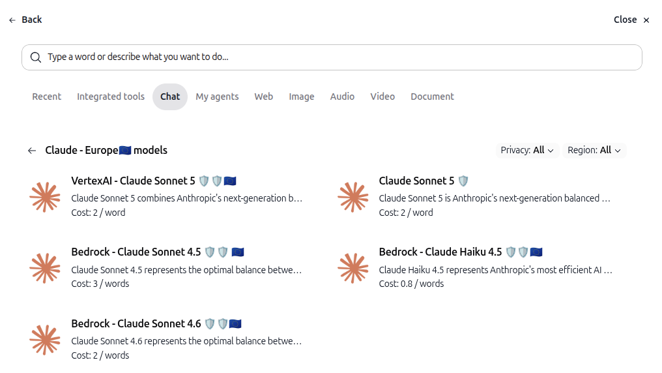The height and width of the screenshot is (373, 662).
Task: Click the EU flag next to VertexAI Claude Sonnet 5
Action: tap(230, 181)
